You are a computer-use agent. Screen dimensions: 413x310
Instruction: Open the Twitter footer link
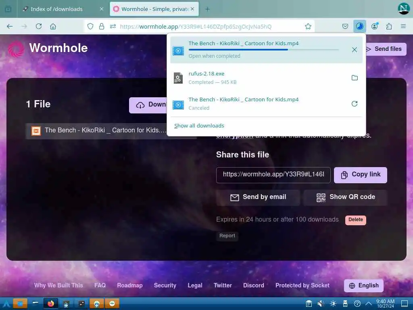click(223, 285)
